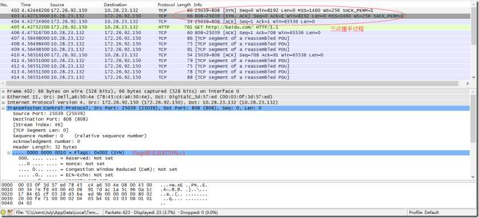This screenshot has height=218, width=479.
Task: Select the Acknowledgment number: 0 field
Action: [46, 142]
